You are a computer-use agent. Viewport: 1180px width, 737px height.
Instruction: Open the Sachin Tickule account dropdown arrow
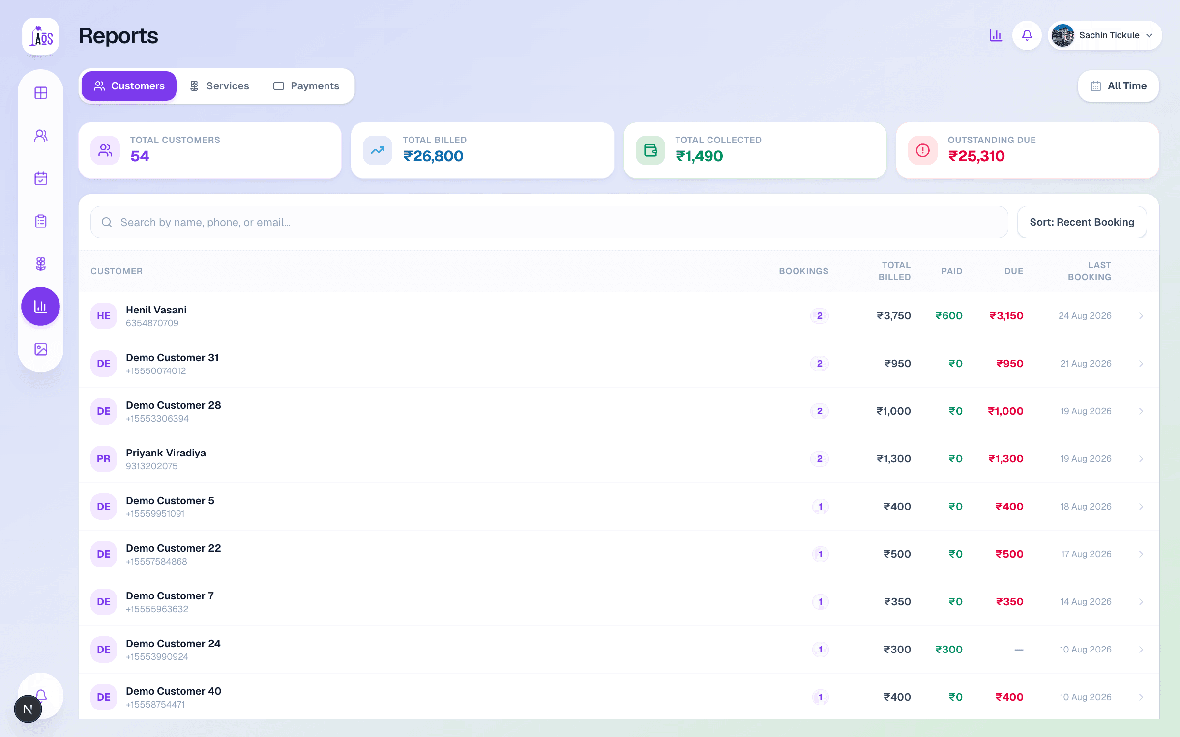(1150, 35)
